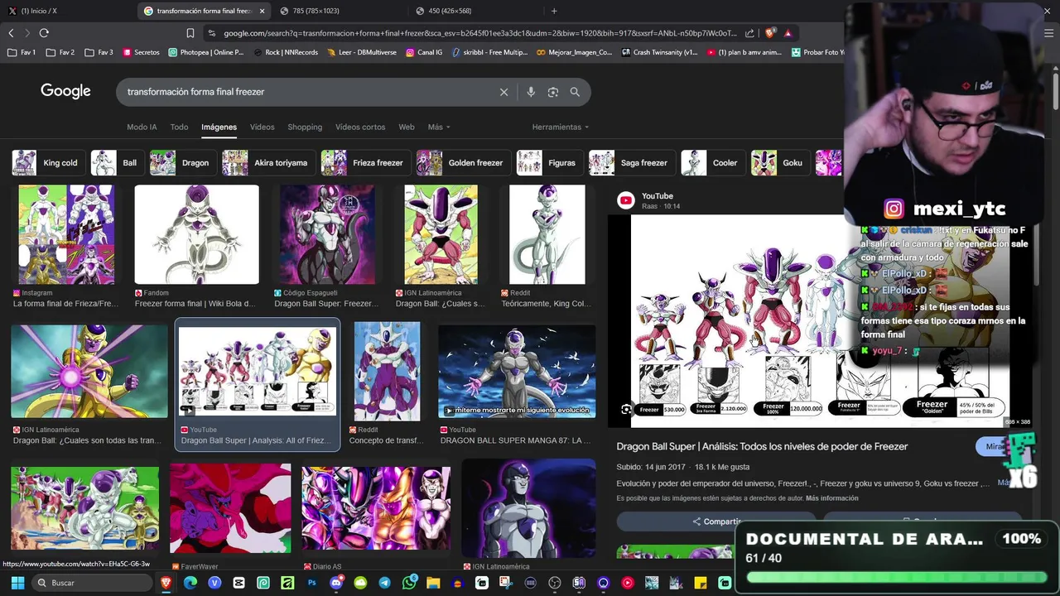Open the 'Dragon Ball Super | Análisis' title link
The image size is (1060, 596).
(x=762, y=446)
